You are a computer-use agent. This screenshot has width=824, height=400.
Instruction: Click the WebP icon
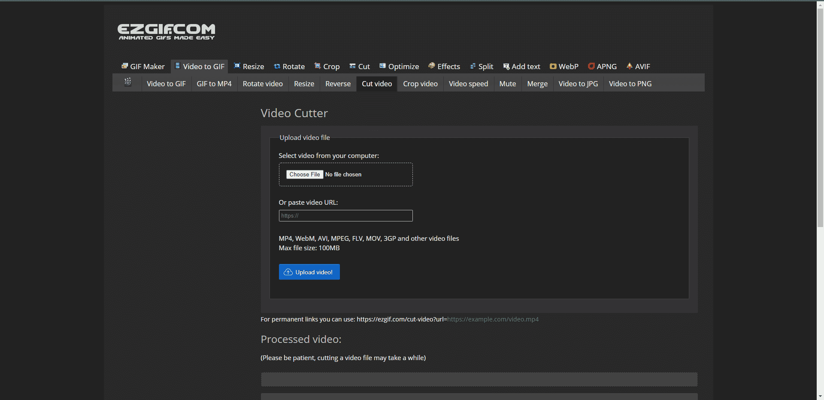[x=553, y=66]
